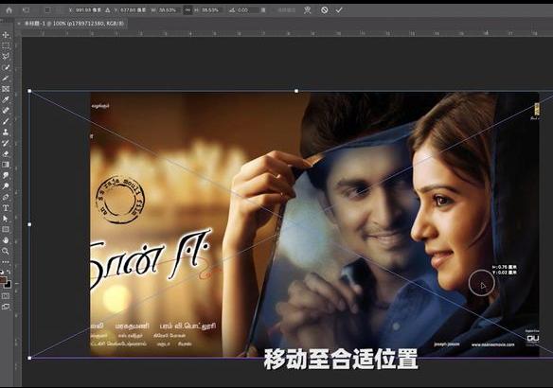553x388 pixels.
Task: Click the bottom-left transform handle
Action: (29, 358)
